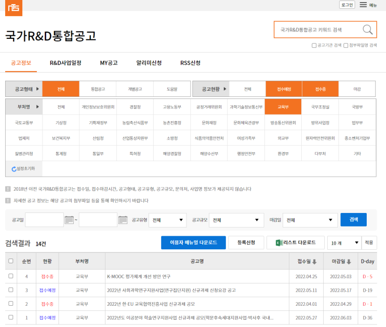Open the 공고유형 dropdown
The height and width of the screenshot is (327, 386).
point(167,220)
